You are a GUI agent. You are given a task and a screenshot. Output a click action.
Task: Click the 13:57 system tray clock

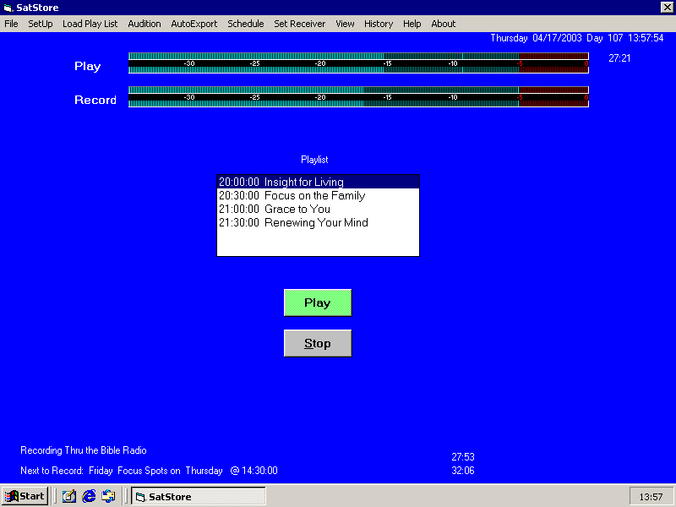coord(651,497)
